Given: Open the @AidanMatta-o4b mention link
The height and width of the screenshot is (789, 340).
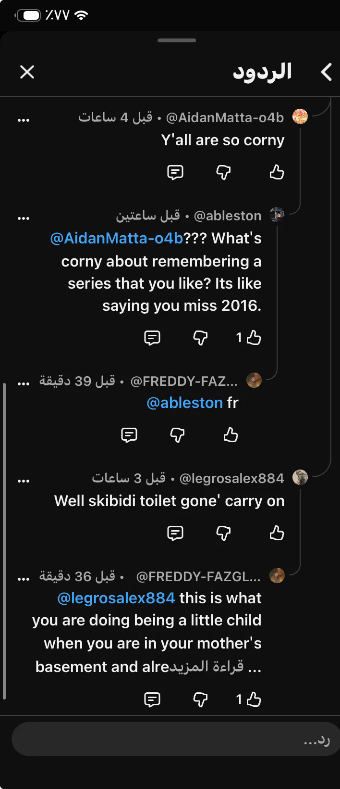Looking at the screenshot, I should tap(117, 238).
